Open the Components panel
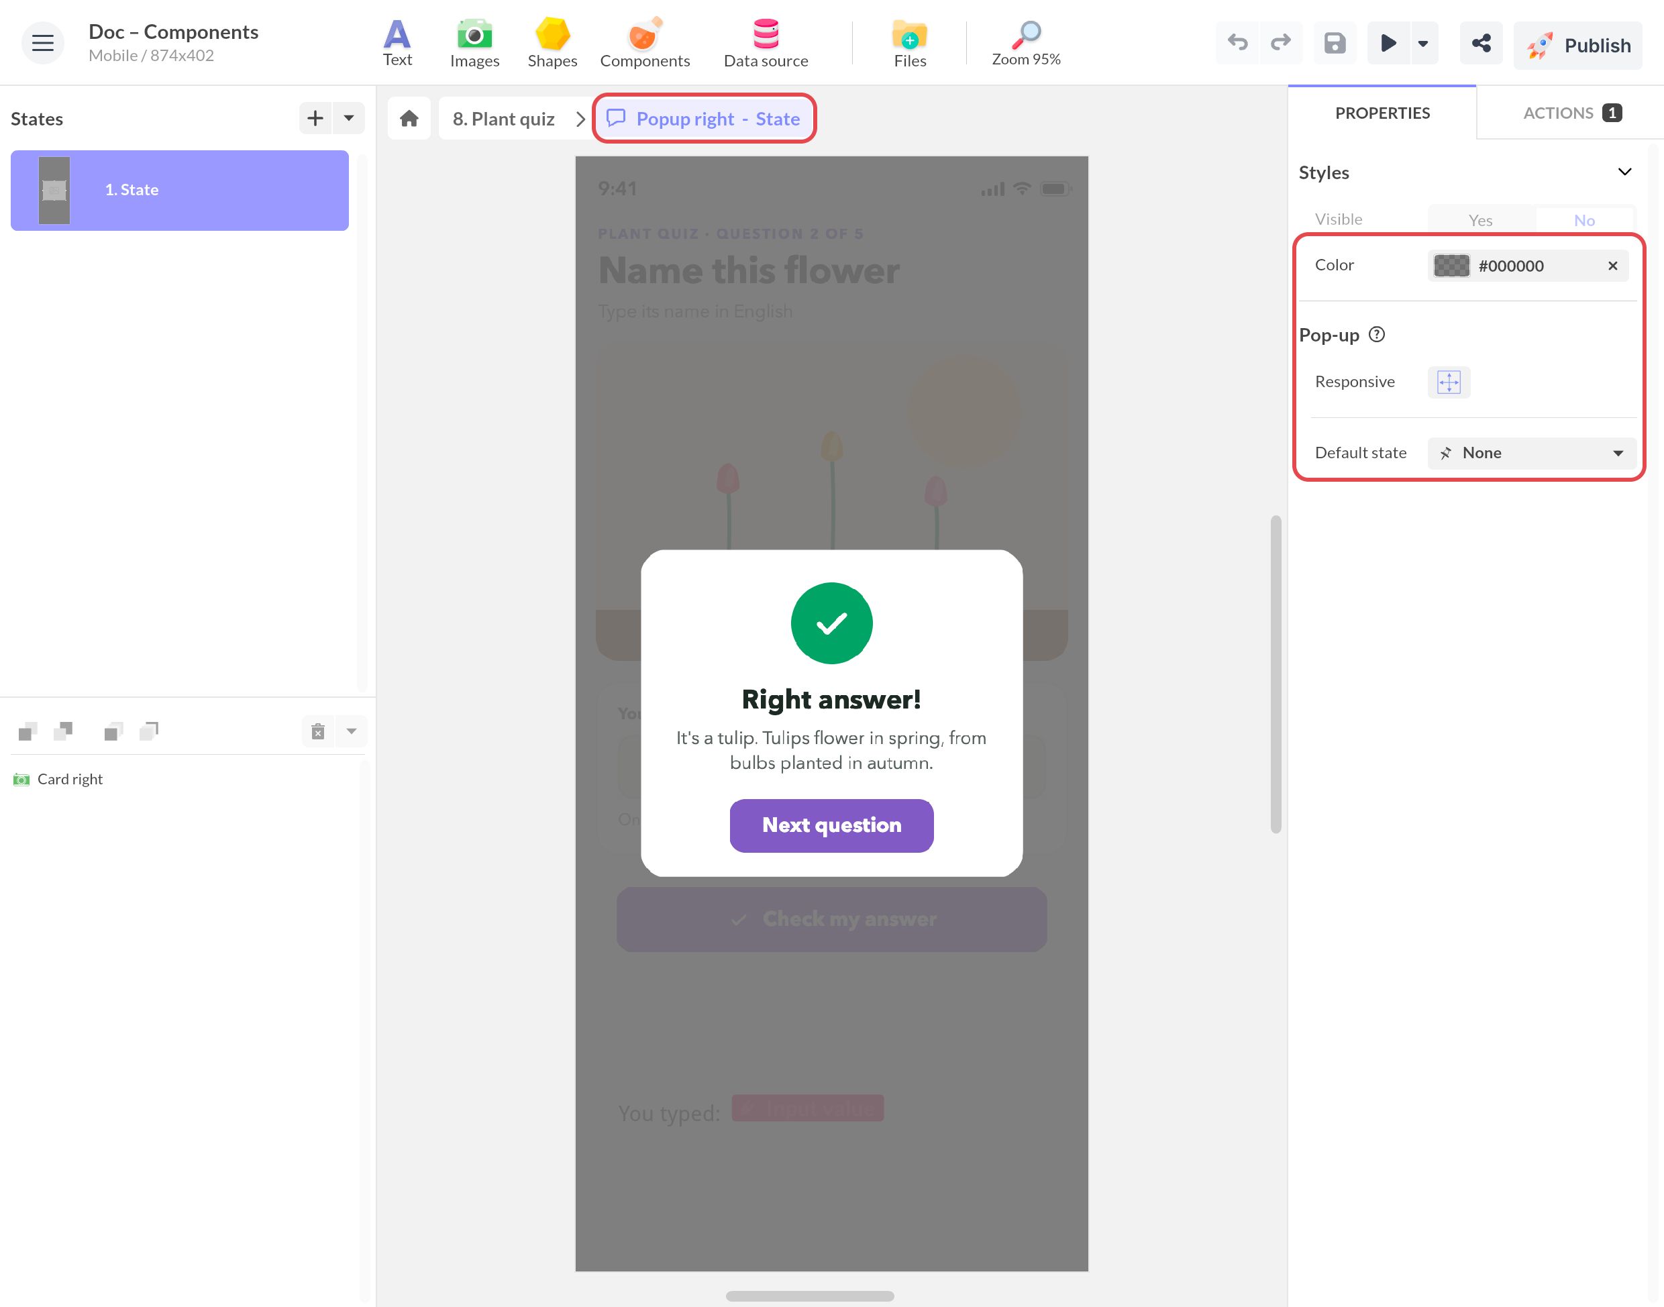The width and height of the screenshot is (1664, 1307). [x=644, y=43]
